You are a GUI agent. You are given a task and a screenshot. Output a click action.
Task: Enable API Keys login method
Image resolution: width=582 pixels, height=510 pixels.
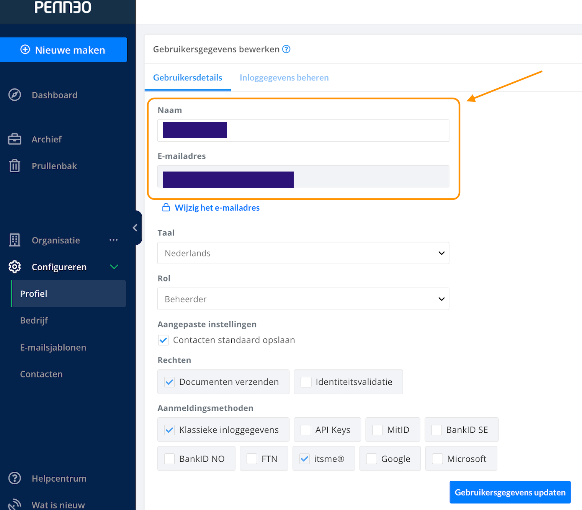coord(306,430)
